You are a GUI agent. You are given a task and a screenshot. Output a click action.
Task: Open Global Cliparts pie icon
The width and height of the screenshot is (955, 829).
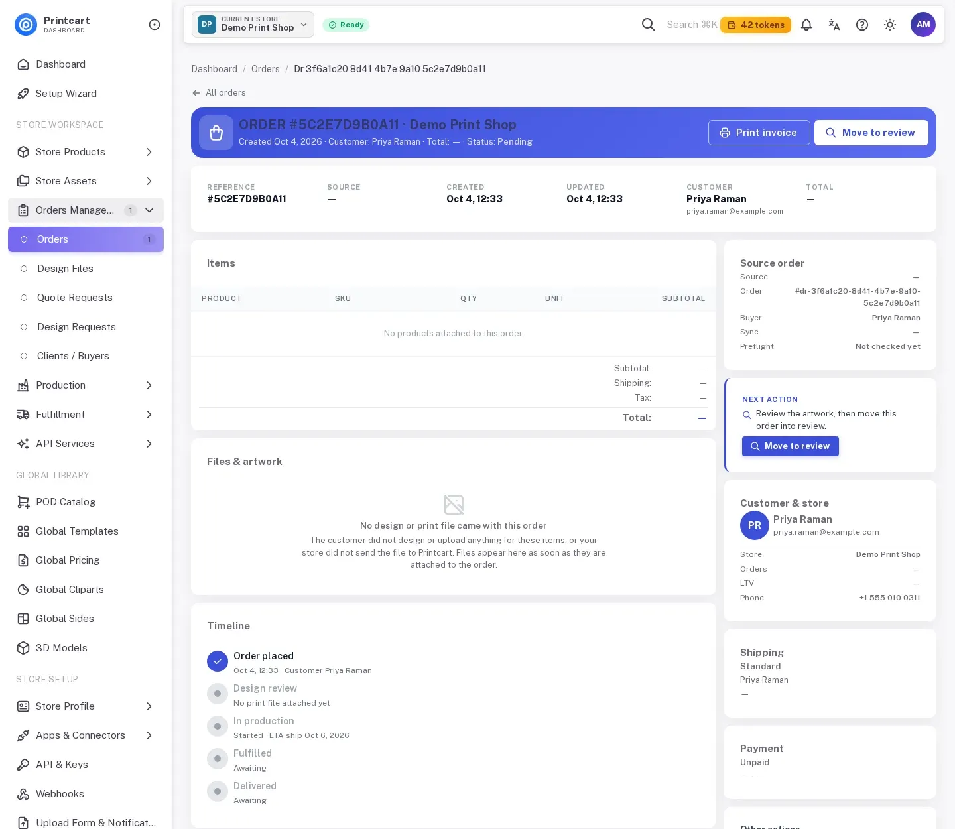[x=23, y=590]
